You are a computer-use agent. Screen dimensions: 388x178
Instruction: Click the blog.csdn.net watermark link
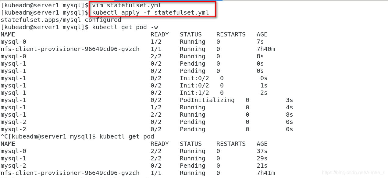(354, 173)
